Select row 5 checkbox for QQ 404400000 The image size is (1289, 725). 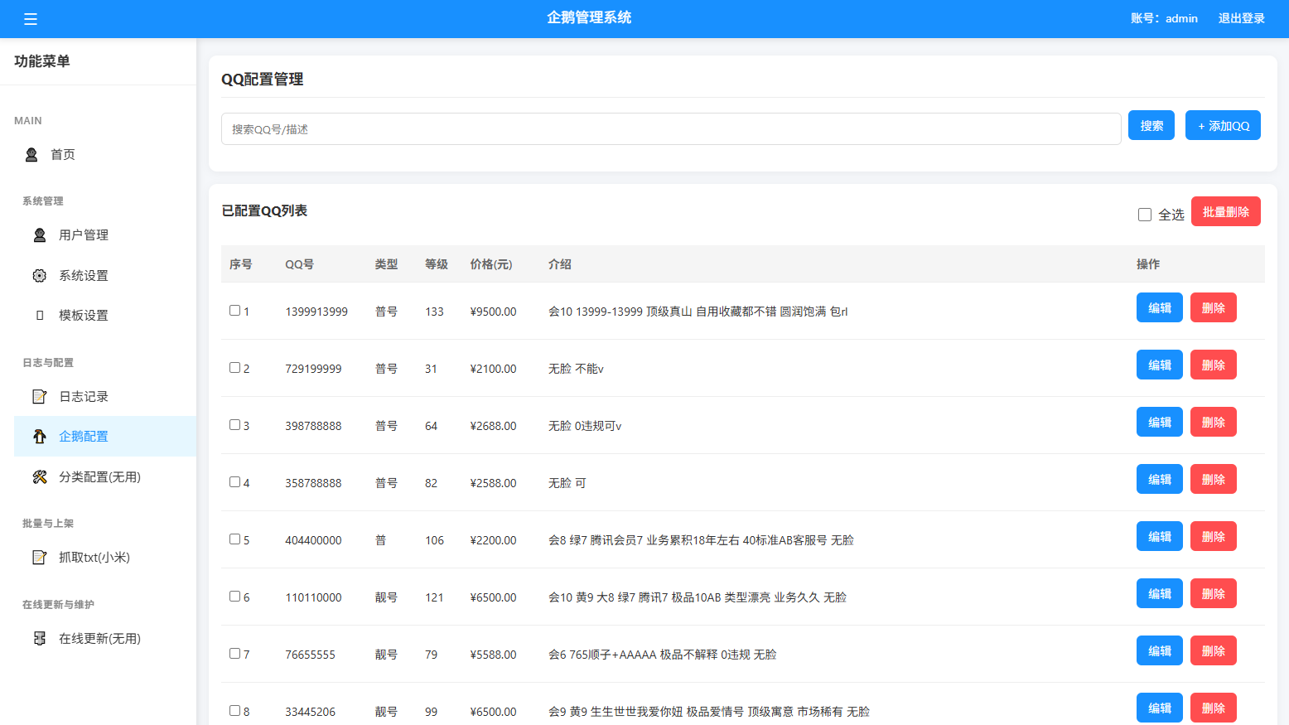(x=234, y=539)
